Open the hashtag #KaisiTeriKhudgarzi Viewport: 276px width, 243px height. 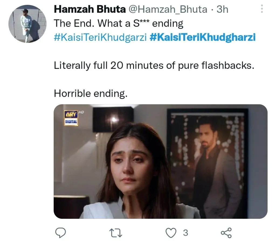tap(100, 37)
